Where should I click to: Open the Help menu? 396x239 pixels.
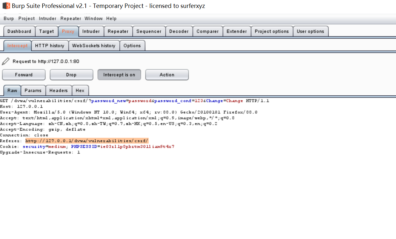[111, 18]
